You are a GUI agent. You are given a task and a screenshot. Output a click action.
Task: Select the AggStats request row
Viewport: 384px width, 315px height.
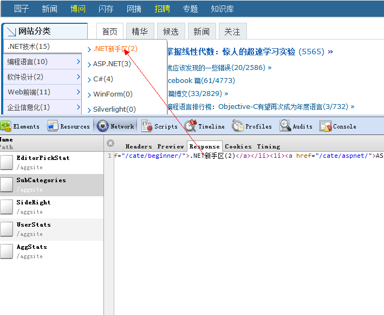[51, 252]
